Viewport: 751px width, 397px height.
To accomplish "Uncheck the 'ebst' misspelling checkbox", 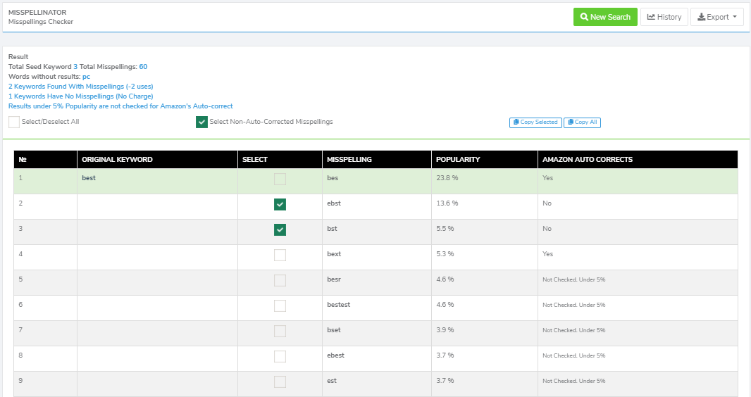I will pyautogui.click(x=280, y=204).
